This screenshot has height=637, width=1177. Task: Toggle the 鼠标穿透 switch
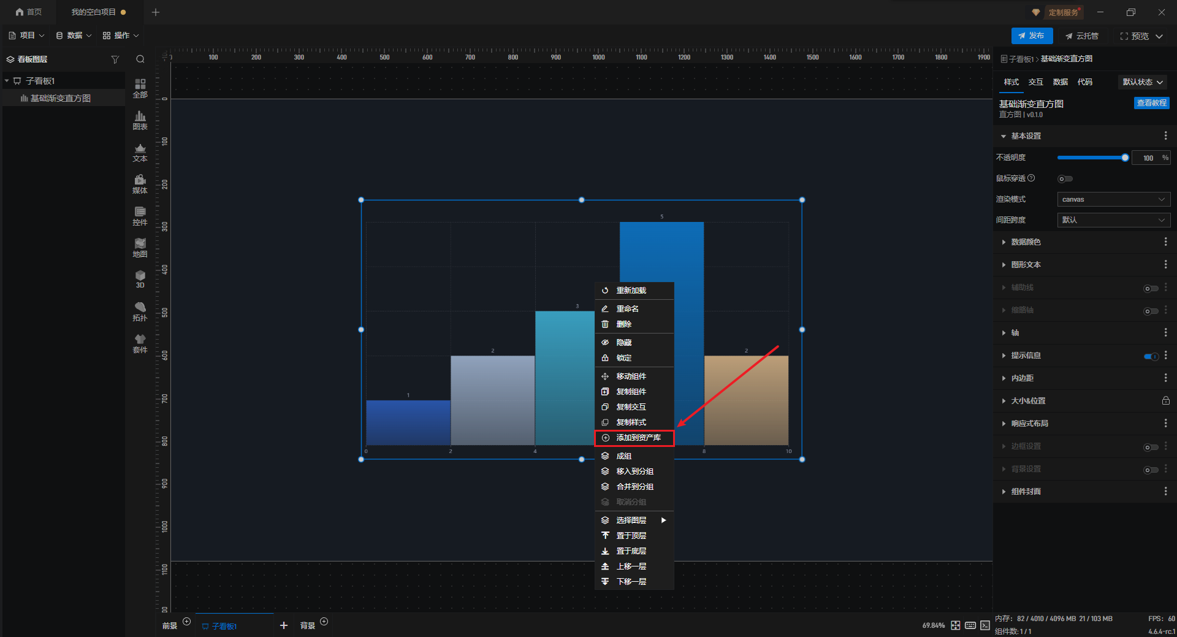1065,179
